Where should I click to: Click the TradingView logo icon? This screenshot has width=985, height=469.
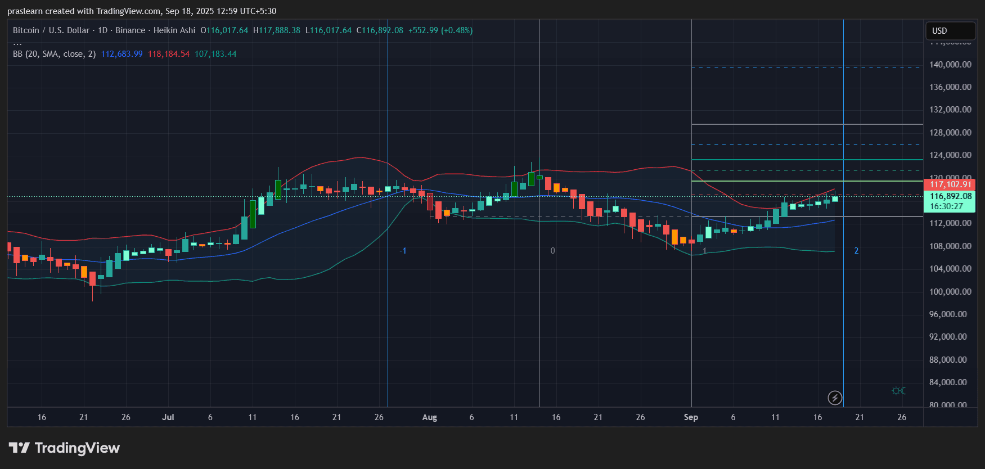(x=19, y=448)
